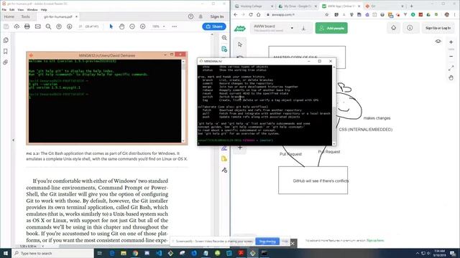Open more tools ellipsis in Acrobat toolbar
460x258 pixels.
174,27
